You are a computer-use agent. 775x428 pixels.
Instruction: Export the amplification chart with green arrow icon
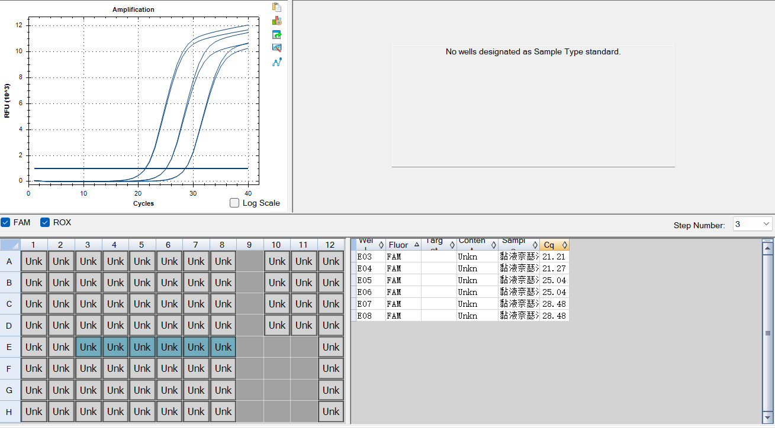tap(276, 34)
